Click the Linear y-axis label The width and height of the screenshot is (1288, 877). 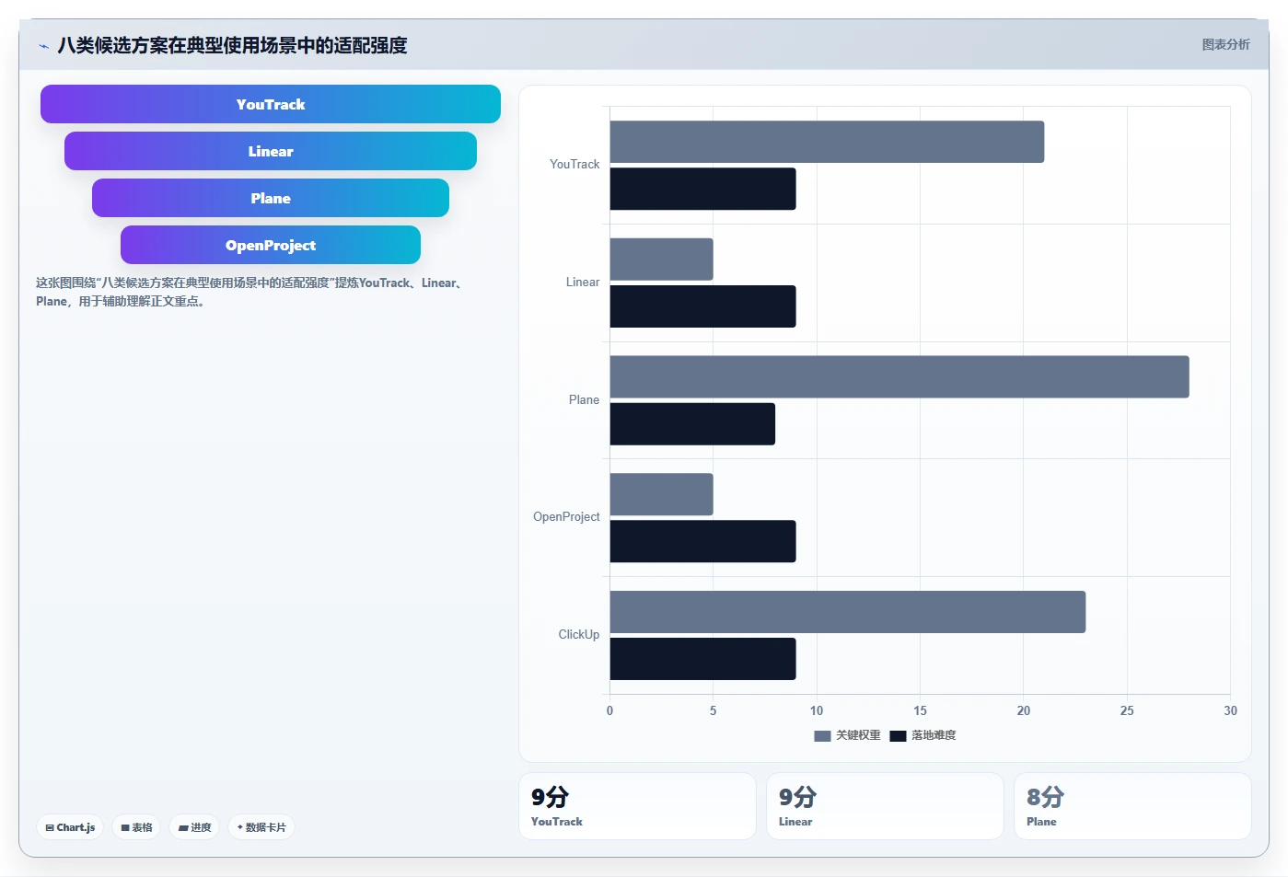(583, 282)
